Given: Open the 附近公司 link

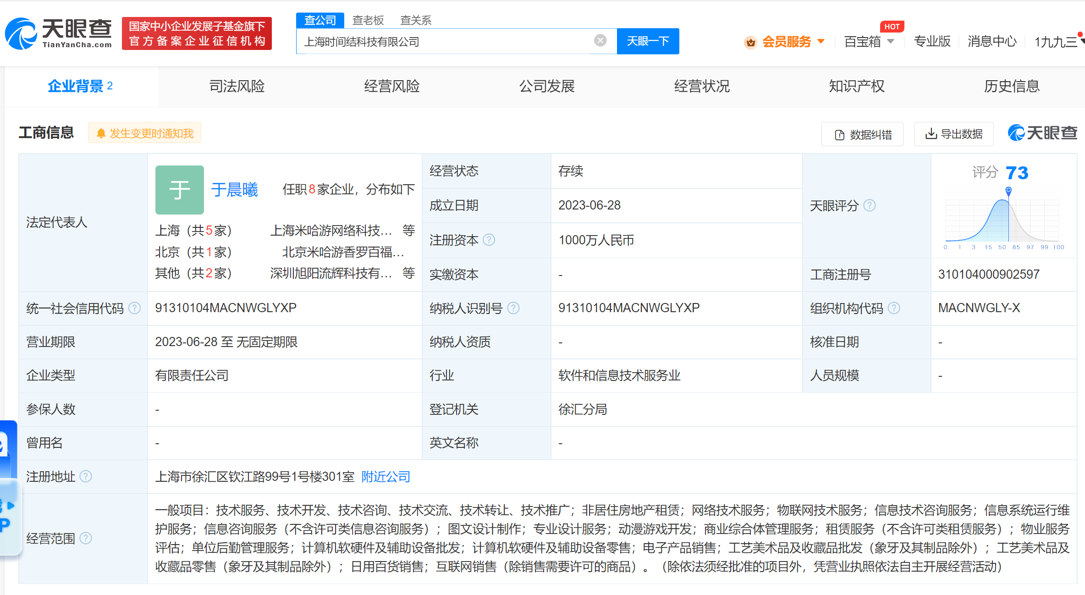Looking at the screenshot, I should pyautogui.click(x=386, y=477).
